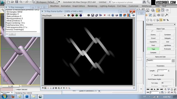
Task: Click link to PDPlayer blue icon
Action: point(121,15)
